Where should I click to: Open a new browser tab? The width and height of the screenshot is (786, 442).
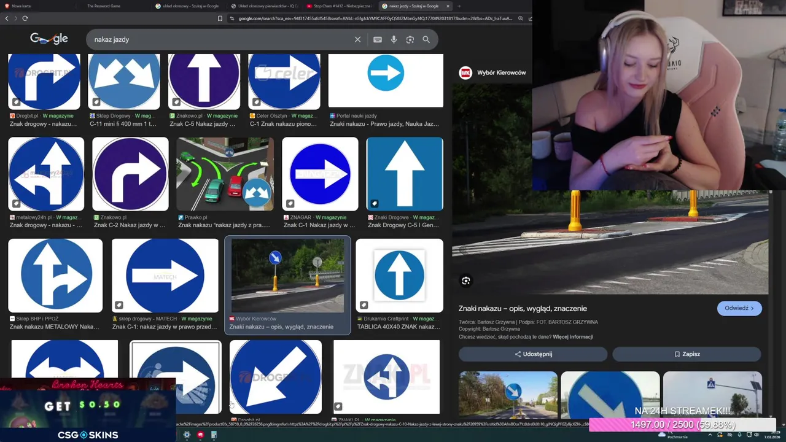coord(460,6)
